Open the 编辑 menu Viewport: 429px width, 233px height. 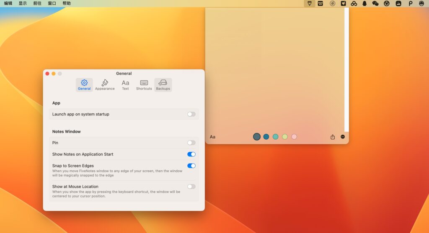click(8, 3)
